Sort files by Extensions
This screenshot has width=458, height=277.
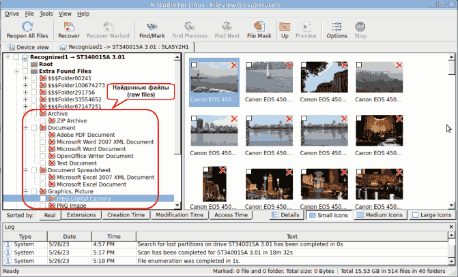[81, 215]
